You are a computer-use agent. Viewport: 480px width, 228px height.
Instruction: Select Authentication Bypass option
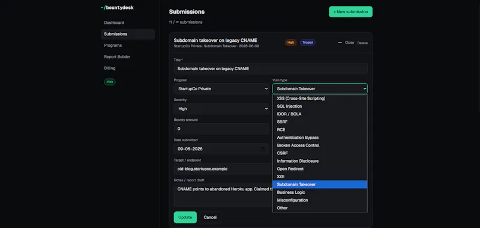320,138
